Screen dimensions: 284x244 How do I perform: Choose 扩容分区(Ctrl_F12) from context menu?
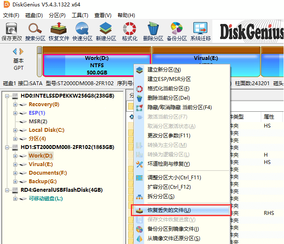pyautogui.click(x=182, y=187)
